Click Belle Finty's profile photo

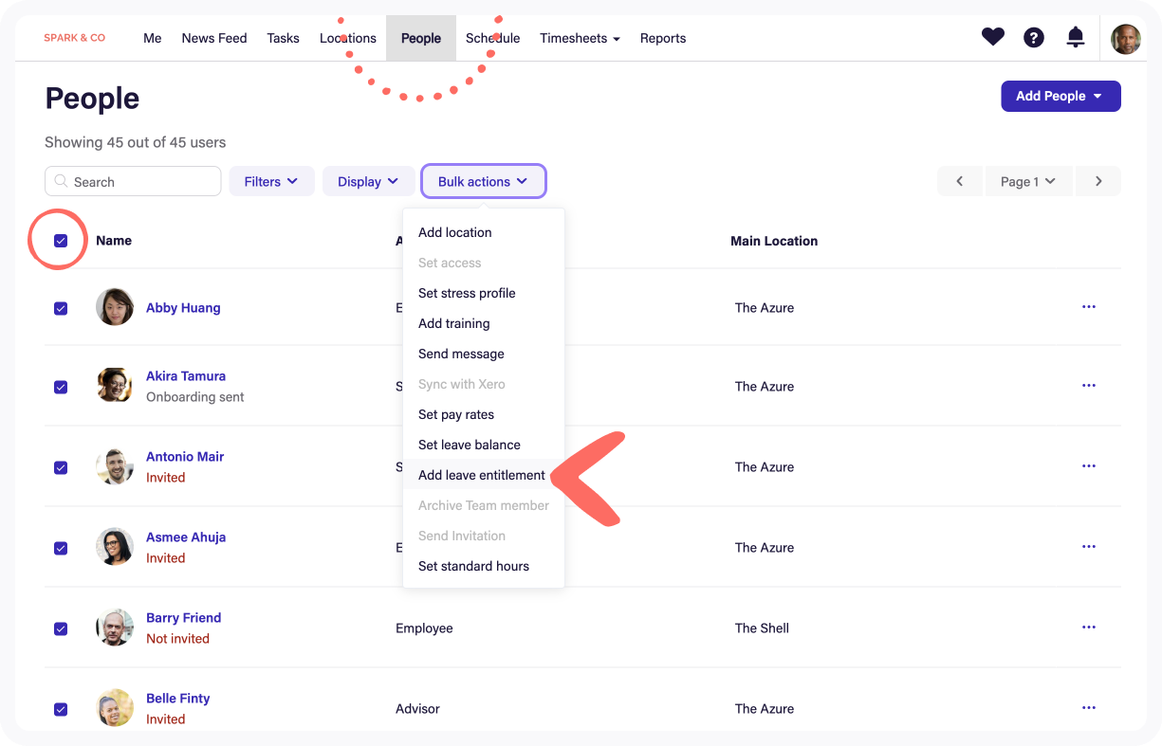point(115,708)
